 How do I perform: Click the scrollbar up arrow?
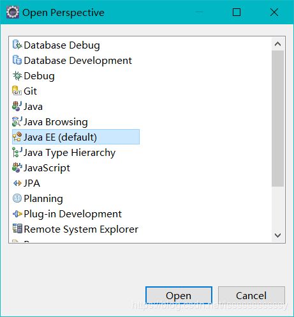click(x=277, y=44)
